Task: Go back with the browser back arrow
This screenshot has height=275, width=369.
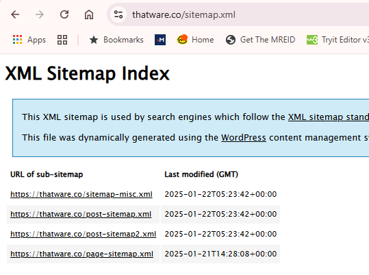Action: tap(15, 14)
